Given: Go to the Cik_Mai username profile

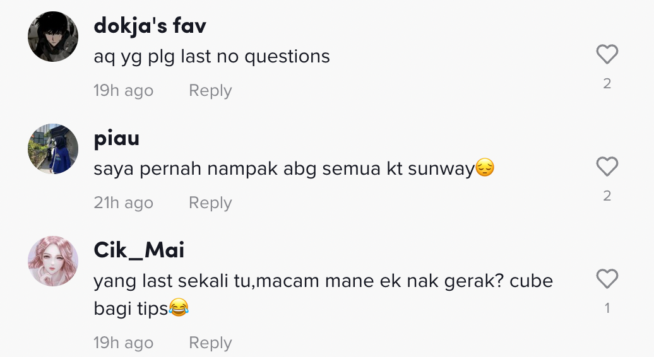Looking at the screenshot, I should [x=139, y=250].
